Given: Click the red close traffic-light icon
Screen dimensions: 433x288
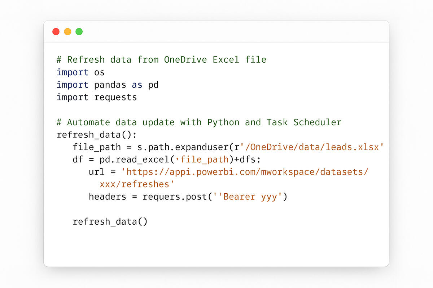Looking at the screenshot, I should [56, 31].
